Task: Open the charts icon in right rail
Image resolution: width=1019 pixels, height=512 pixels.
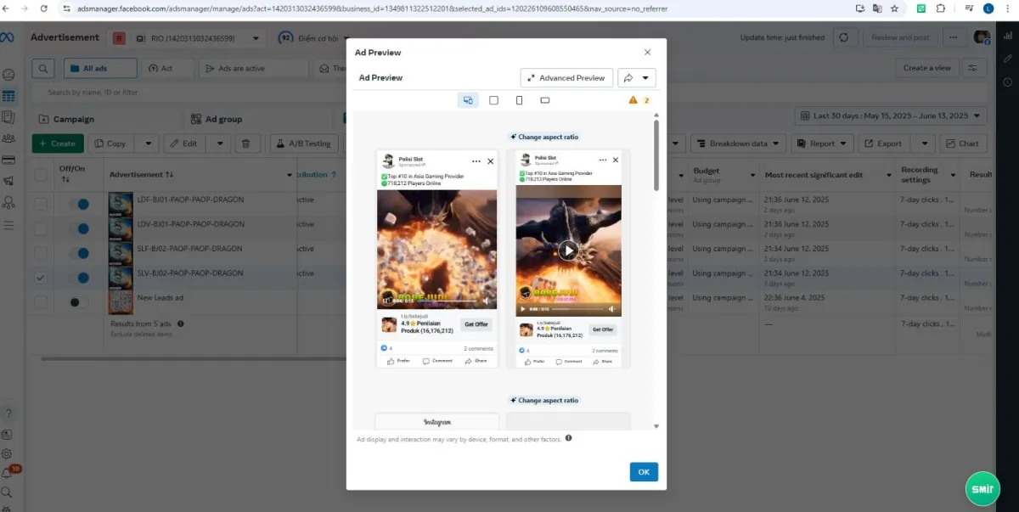Action: [1007, 37]
